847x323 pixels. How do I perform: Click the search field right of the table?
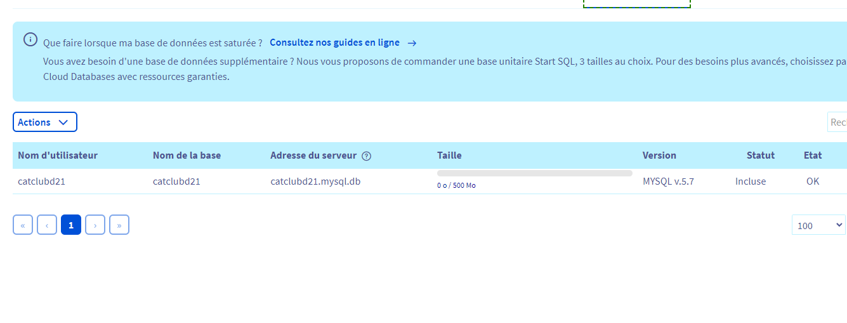click(x=837, y=122)
